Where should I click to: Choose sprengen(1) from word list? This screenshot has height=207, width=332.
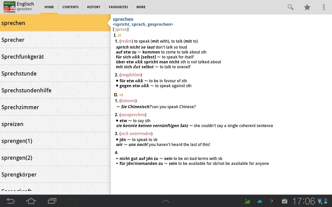coord(17,141)
